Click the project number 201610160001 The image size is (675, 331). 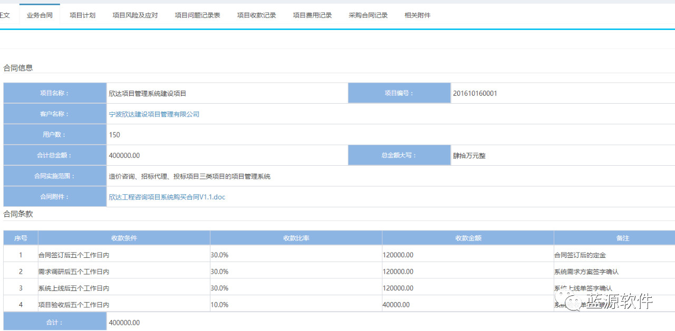pos(475,94)
